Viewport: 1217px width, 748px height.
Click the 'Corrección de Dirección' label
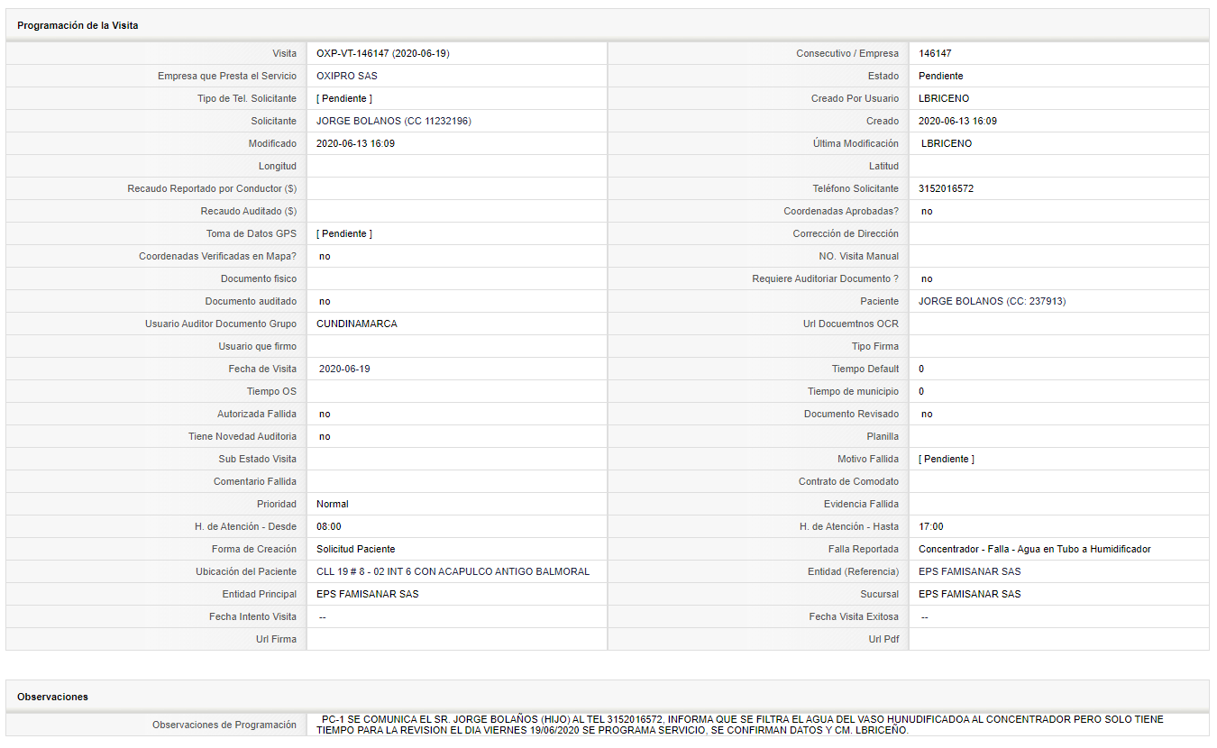click(x=846, y=234)
